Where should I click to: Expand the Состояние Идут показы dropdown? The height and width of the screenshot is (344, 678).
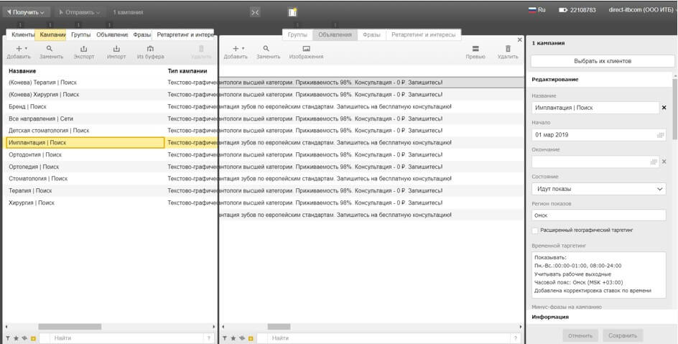(599, 189)
